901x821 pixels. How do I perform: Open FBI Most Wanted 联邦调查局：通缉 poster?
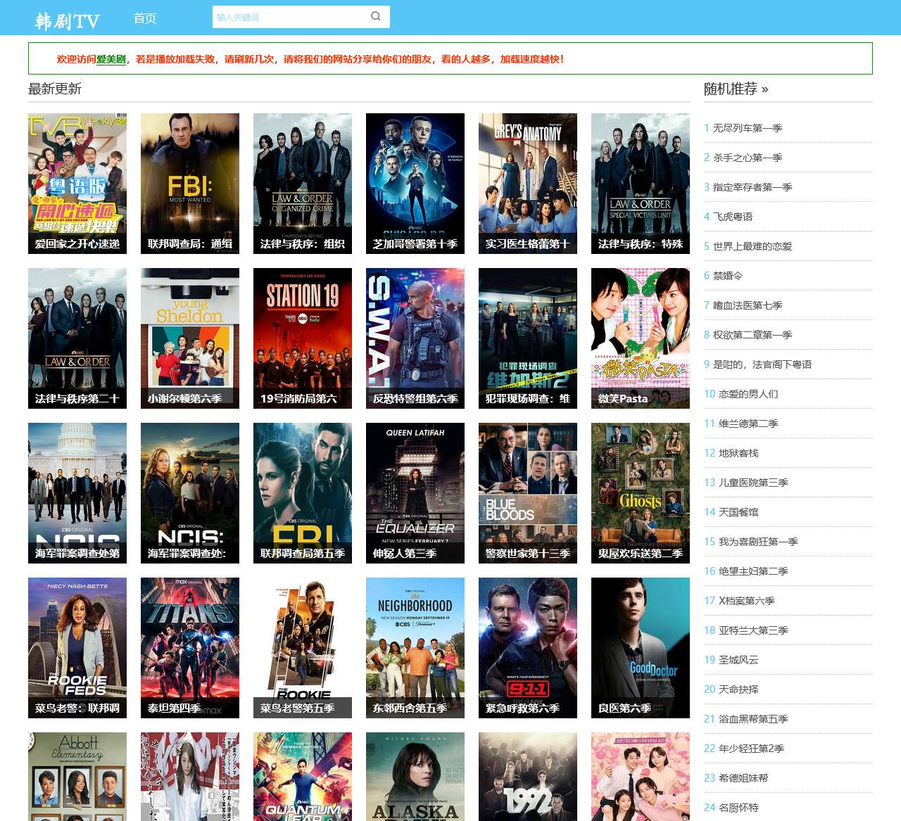[x=190, y=184]
